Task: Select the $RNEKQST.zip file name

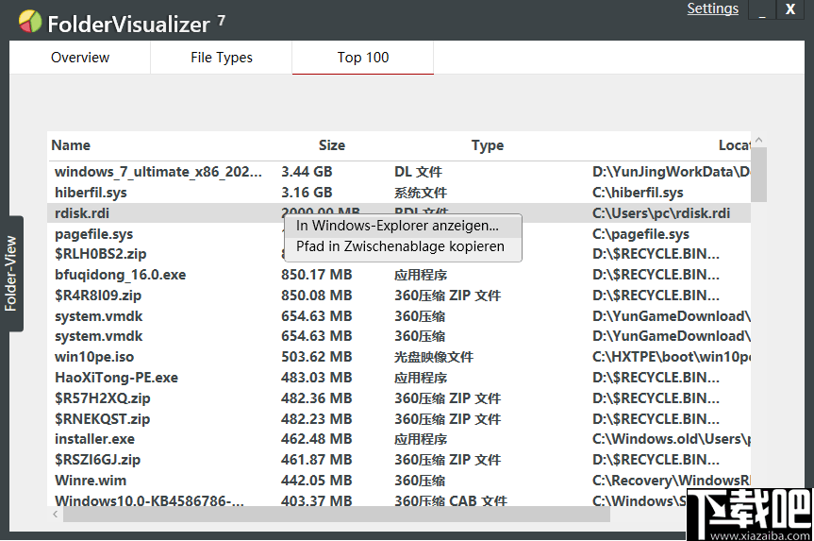Action: click(x=102, y=419)
